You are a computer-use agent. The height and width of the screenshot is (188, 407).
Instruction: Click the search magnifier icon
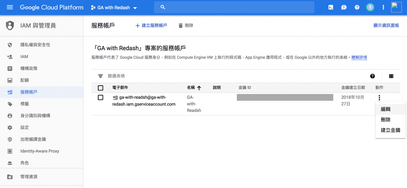[x=163, y=7]
